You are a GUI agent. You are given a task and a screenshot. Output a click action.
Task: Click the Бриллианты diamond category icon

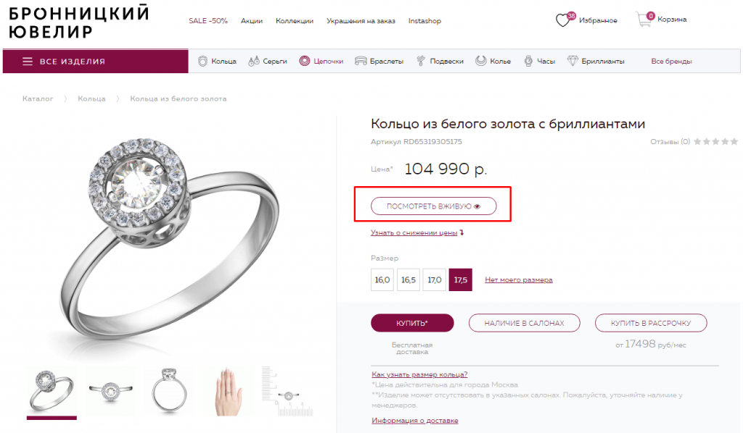coord(572,62)
